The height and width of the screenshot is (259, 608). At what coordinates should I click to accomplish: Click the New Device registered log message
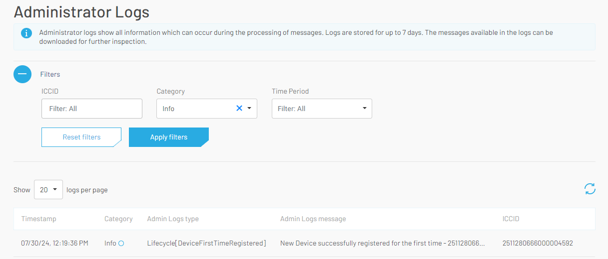click(382, 244)
